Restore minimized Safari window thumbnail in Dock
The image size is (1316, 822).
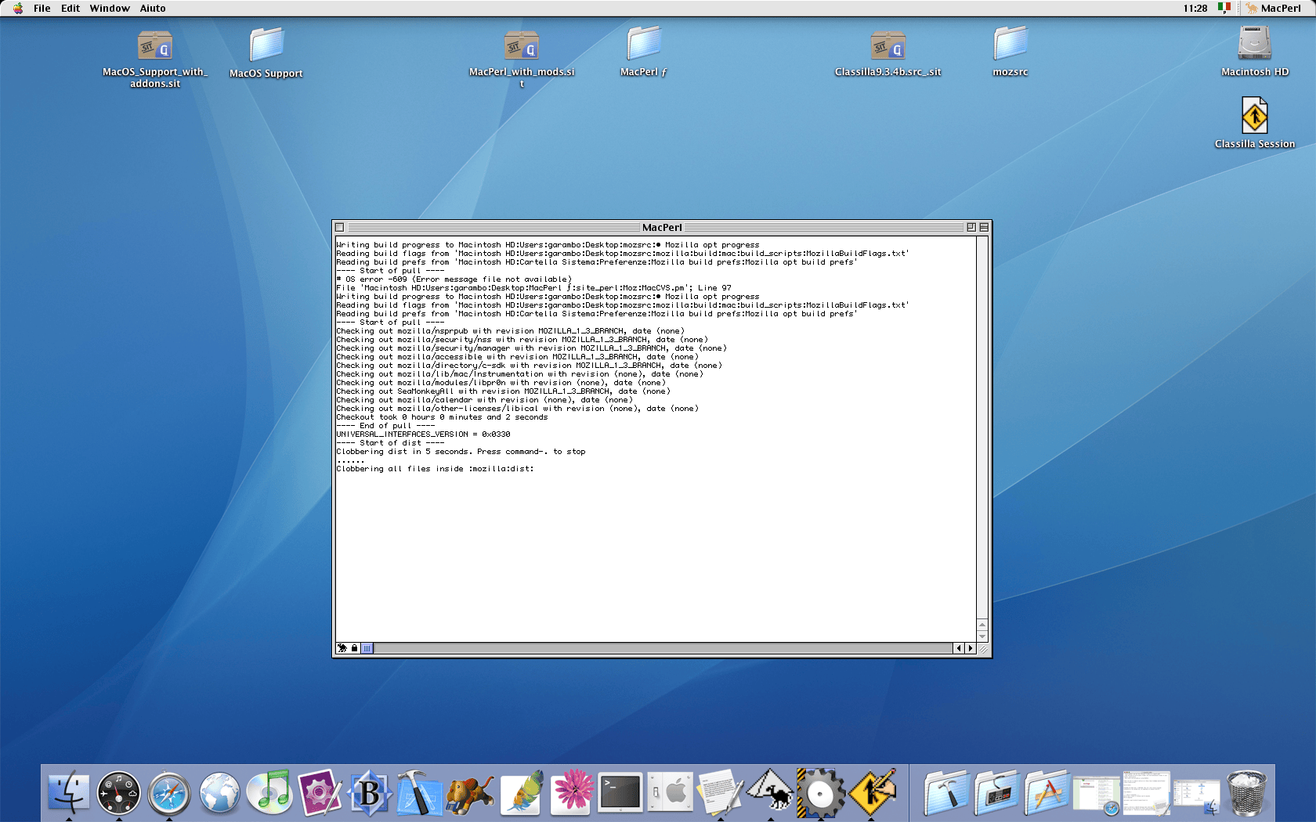coord(1097,794)
